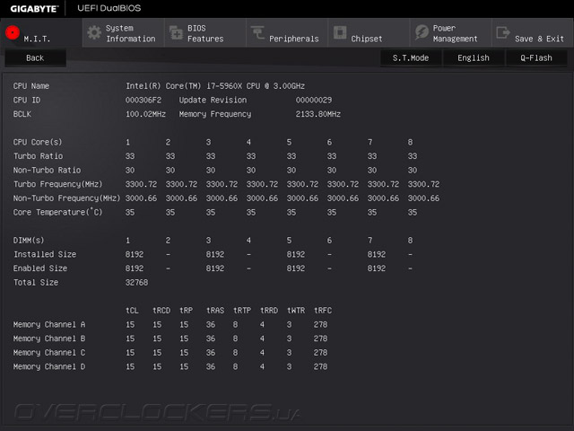Screen dimensions: 574x431
Task: Click the System Information gear icon
Action: click(x=94, y=33)
